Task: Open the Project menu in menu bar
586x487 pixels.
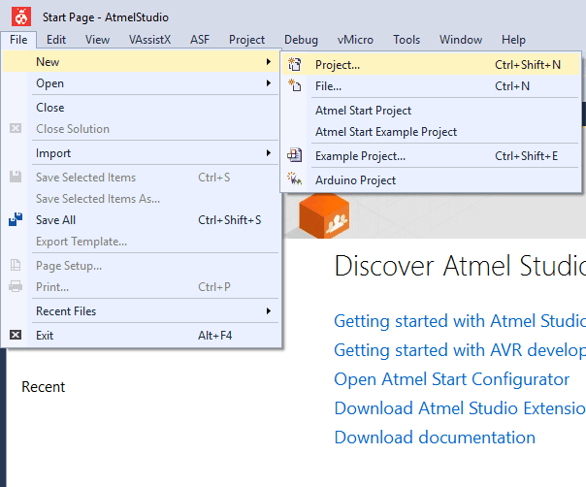Action: coord(246,40)
